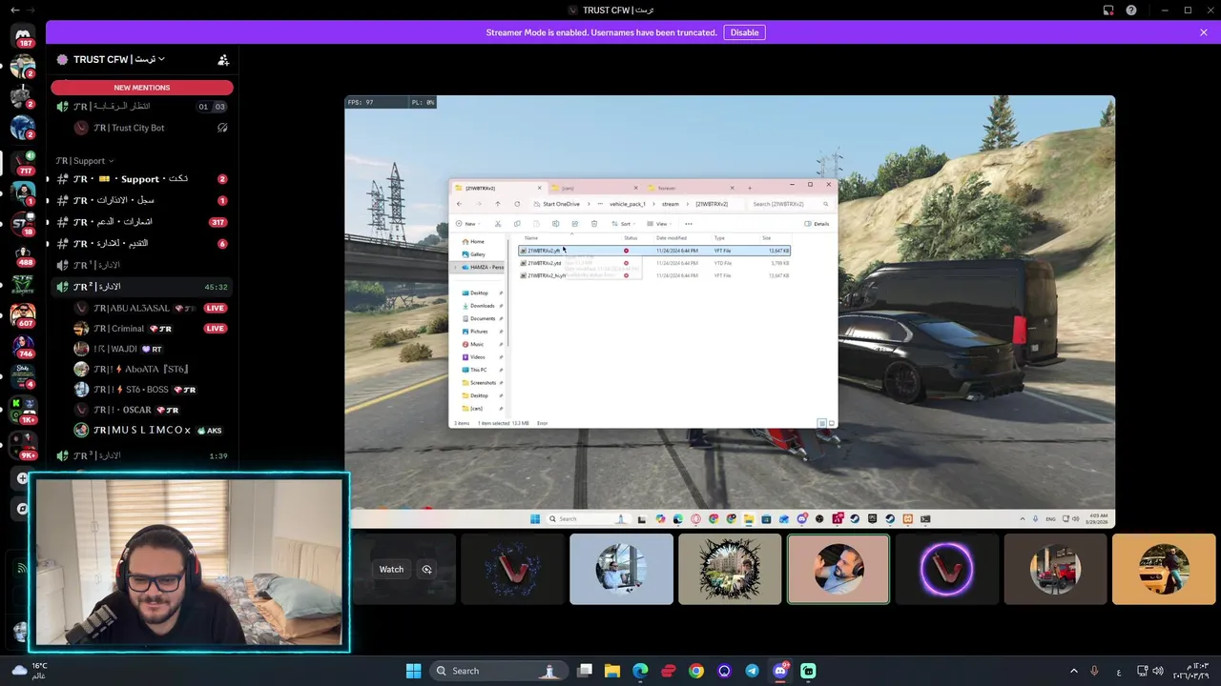This screenshot has height=686, width=1221.
Task: Select TR | Trust City Bot entry
Action: 151,128
